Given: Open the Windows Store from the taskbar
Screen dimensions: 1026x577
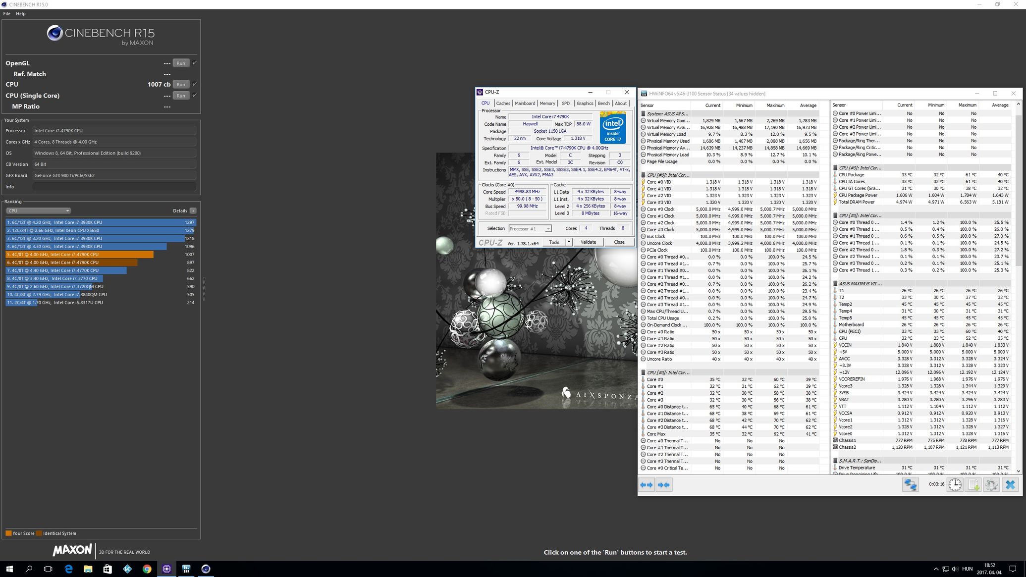Looking at the screenshot, I should [x=108, y=569].
